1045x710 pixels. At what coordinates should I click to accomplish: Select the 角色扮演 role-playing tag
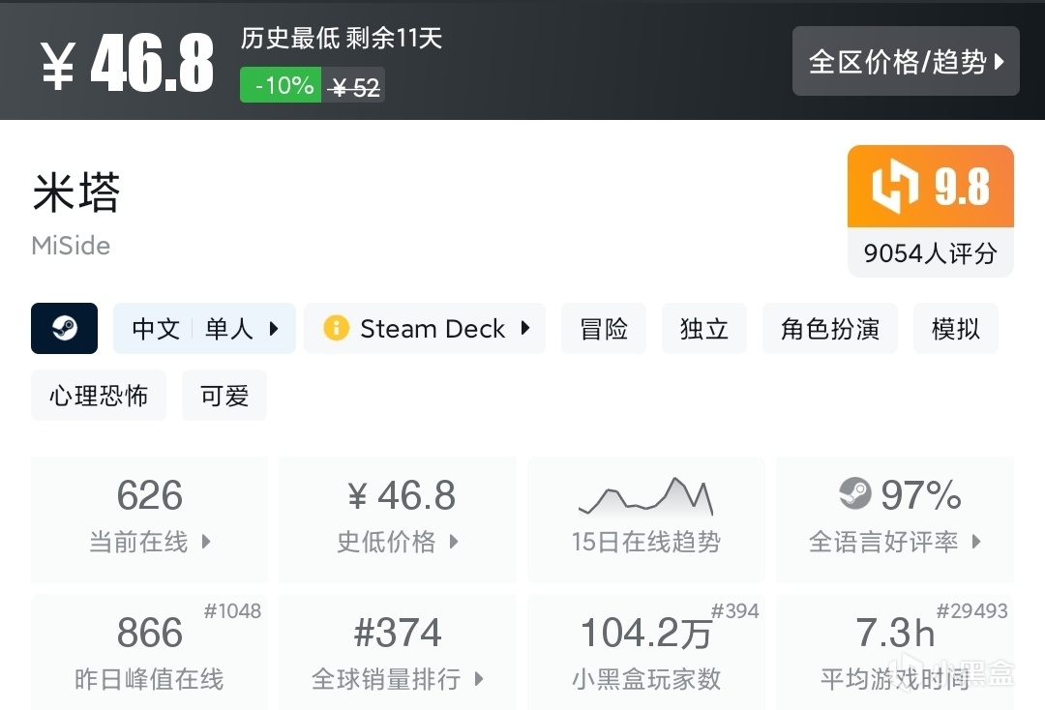(x=829, y=329)
